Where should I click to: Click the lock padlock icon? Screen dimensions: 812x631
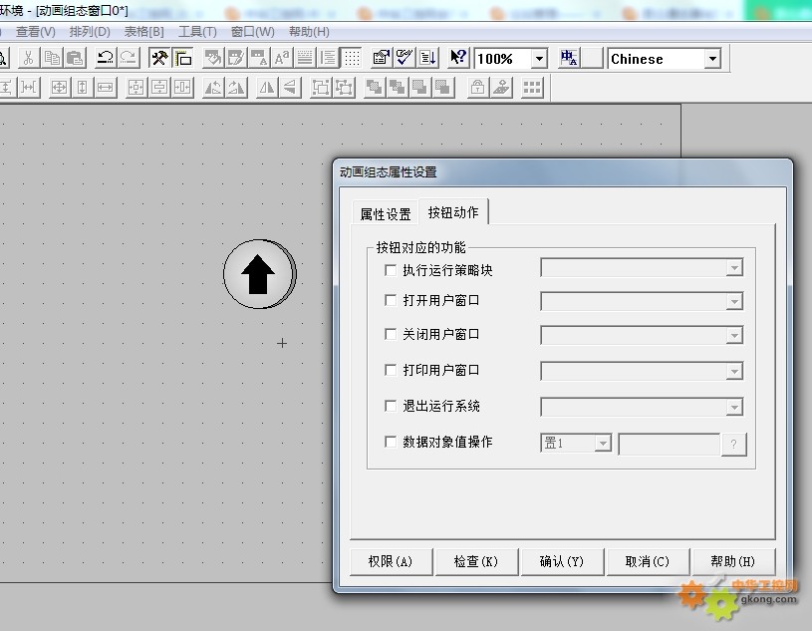[x=478, y=88]
